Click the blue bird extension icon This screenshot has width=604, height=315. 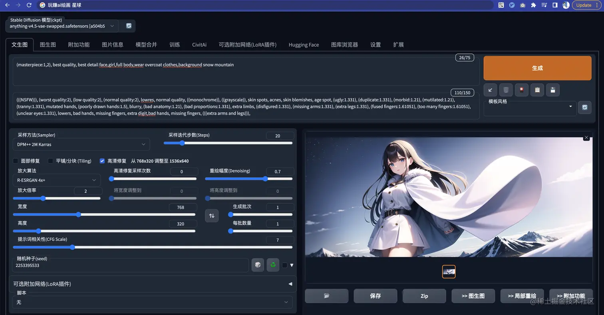(512, 5)
